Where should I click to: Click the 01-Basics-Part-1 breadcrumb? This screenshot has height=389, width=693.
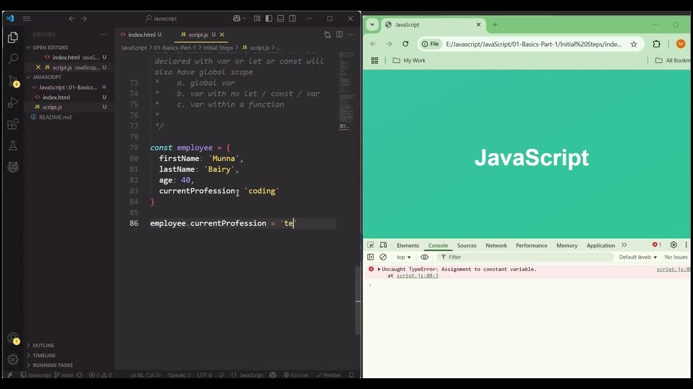click(176, 48)
